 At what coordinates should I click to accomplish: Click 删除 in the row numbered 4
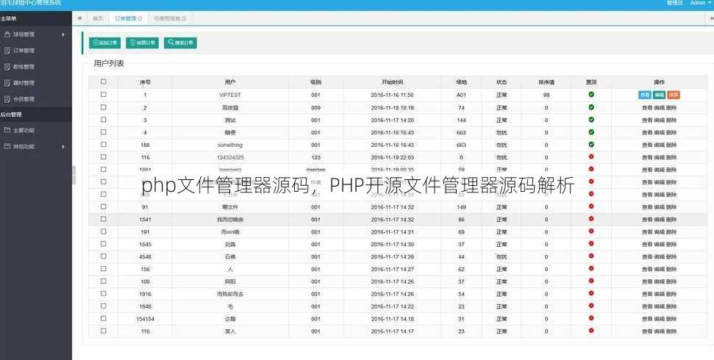coord(671,132)
